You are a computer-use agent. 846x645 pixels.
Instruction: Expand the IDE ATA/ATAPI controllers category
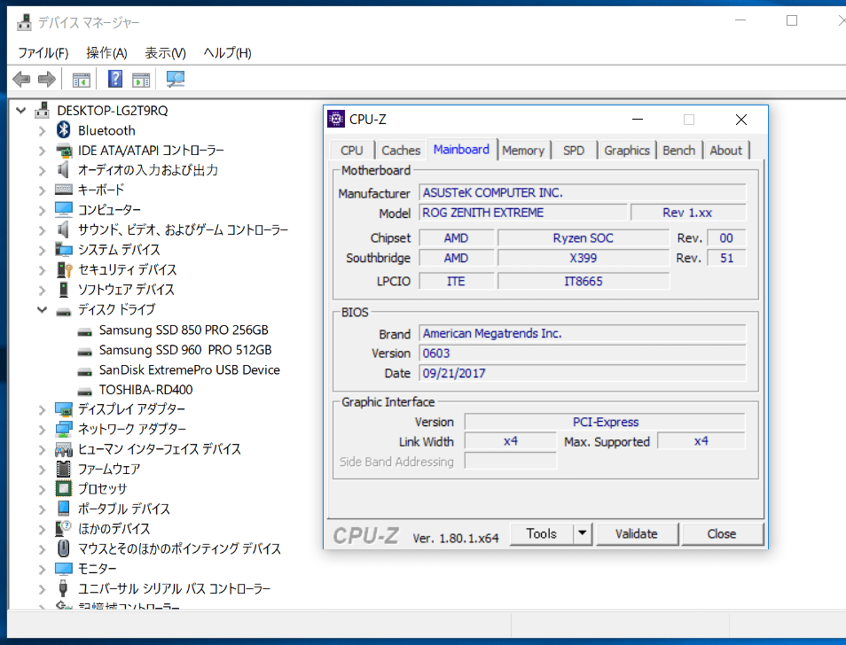(x=42, y=151)
